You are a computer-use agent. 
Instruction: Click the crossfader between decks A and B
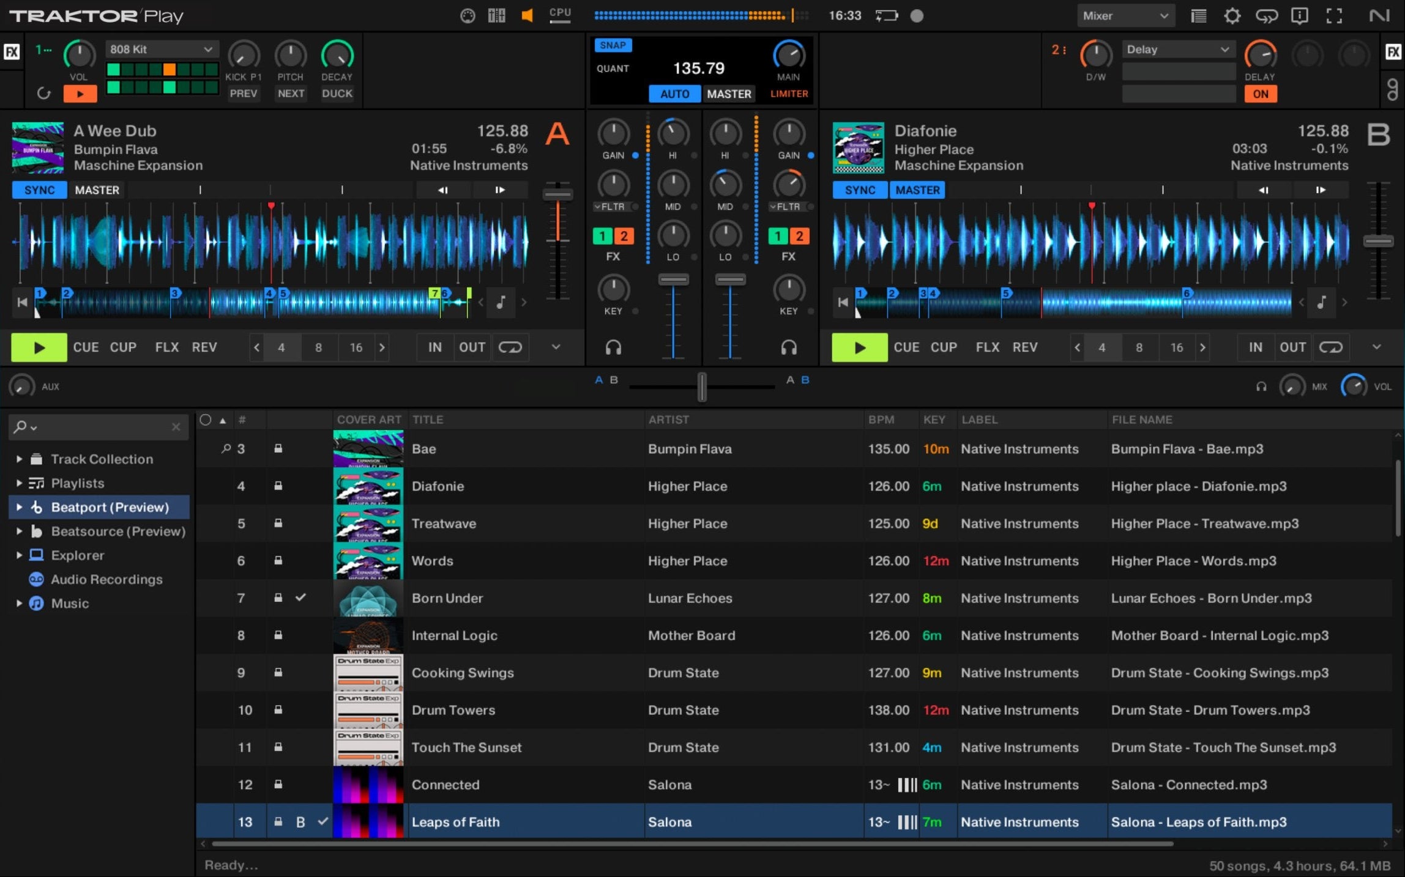coord(702,387)
